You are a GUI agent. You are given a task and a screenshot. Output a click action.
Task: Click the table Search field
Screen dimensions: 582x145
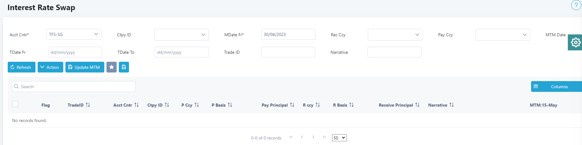click(74, 87)
